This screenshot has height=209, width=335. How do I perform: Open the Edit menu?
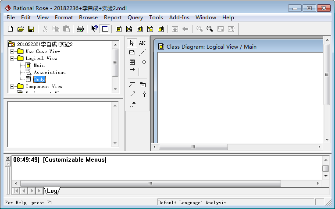pyautogui.click(x=26, y=18)
